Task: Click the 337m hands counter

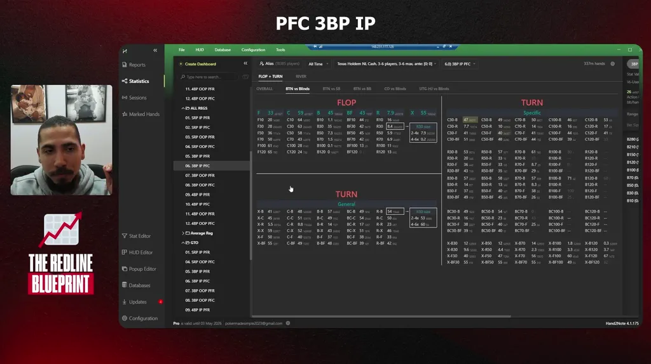Action: [594, 64]
